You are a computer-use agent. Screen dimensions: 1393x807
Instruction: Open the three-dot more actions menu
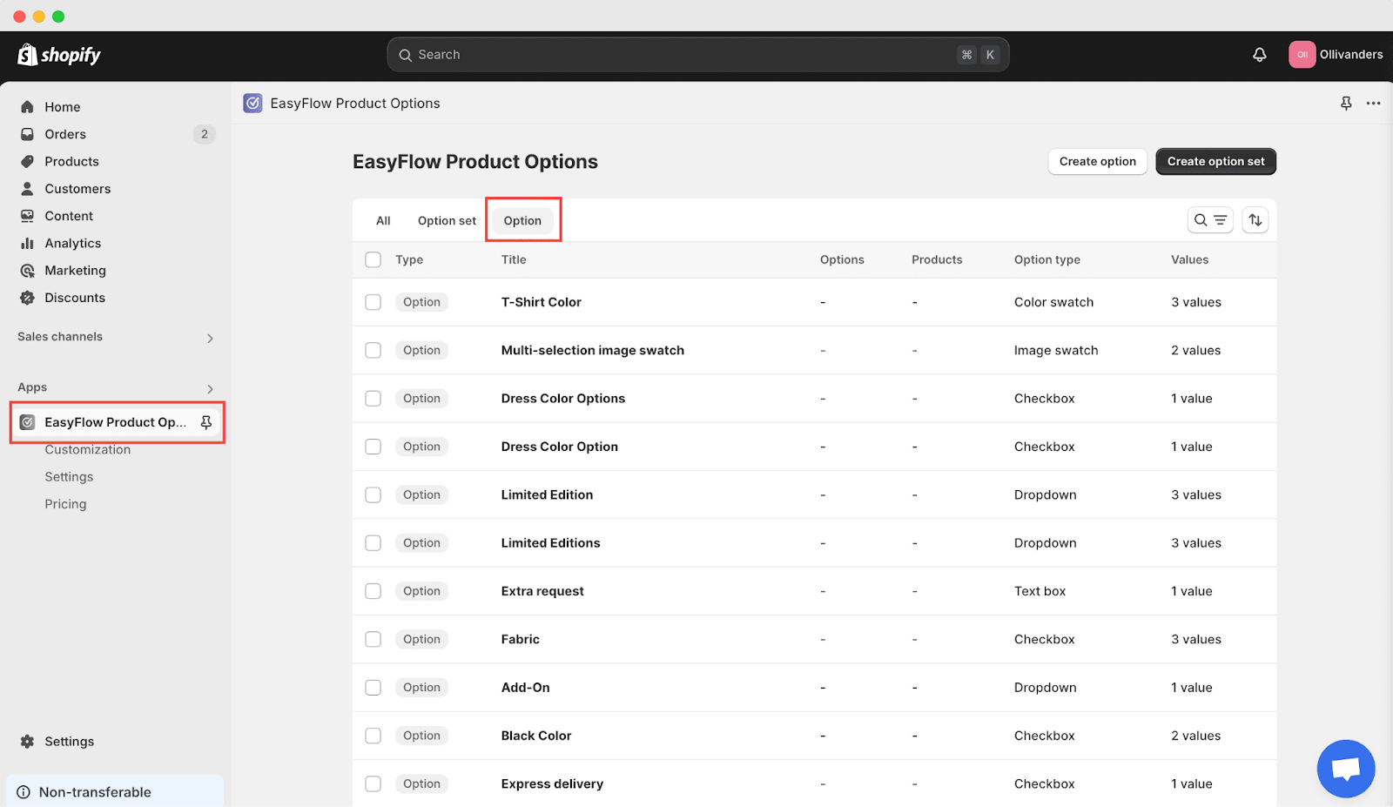click(1373, 104)
